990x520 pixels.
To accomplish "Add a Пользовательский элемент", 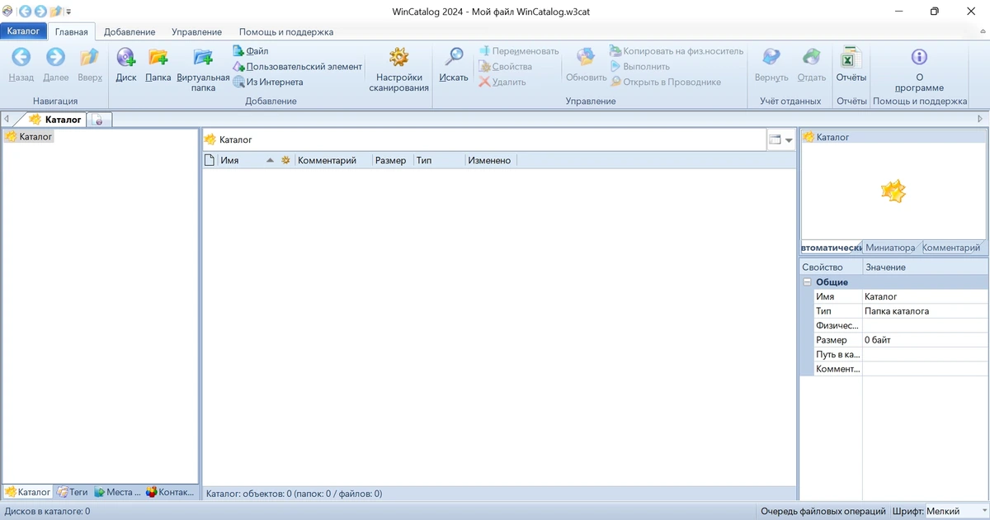I will tap(298, 66).
